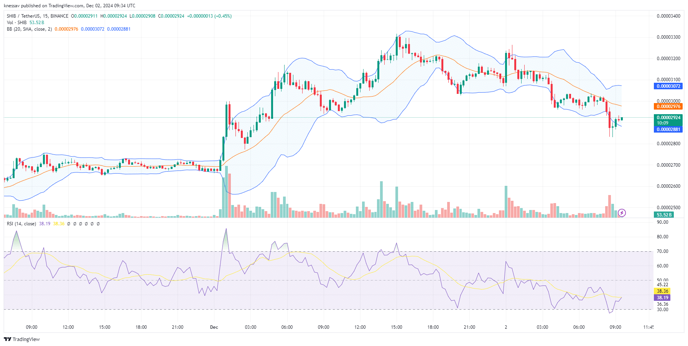Click the 0.00003072 value in the BB legend
This screenshot has width=688, height=346.
92,29
